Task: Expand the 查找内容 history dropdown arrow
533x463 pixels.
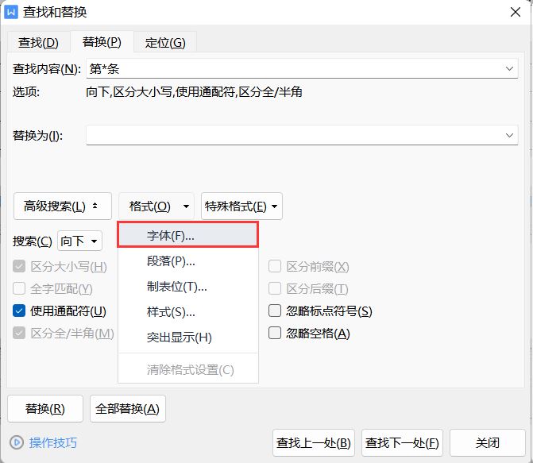Action: pyautogui.click(x=509, y=68)
